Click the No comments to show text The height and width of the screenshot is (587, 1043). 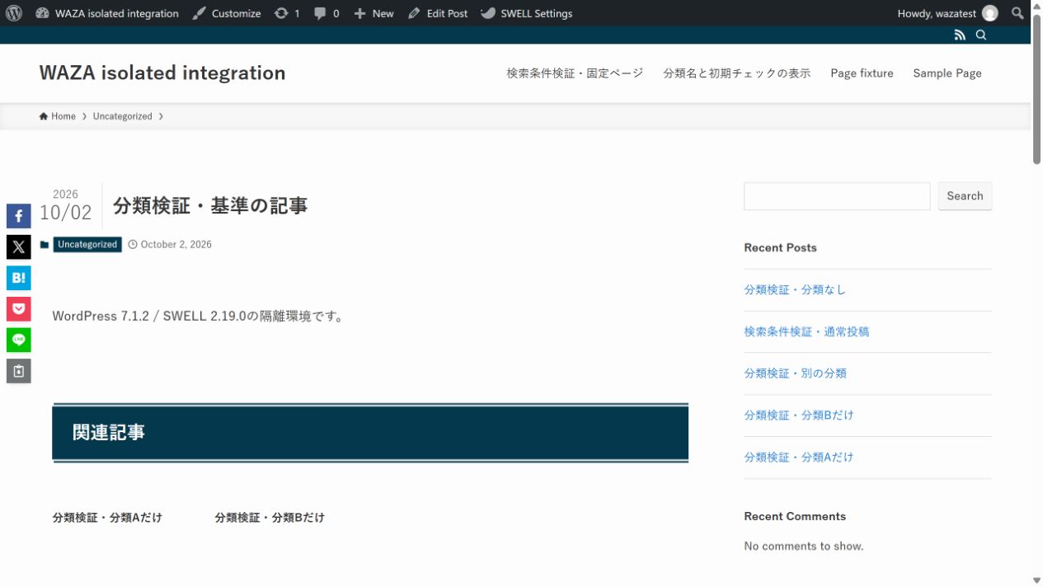804,546
